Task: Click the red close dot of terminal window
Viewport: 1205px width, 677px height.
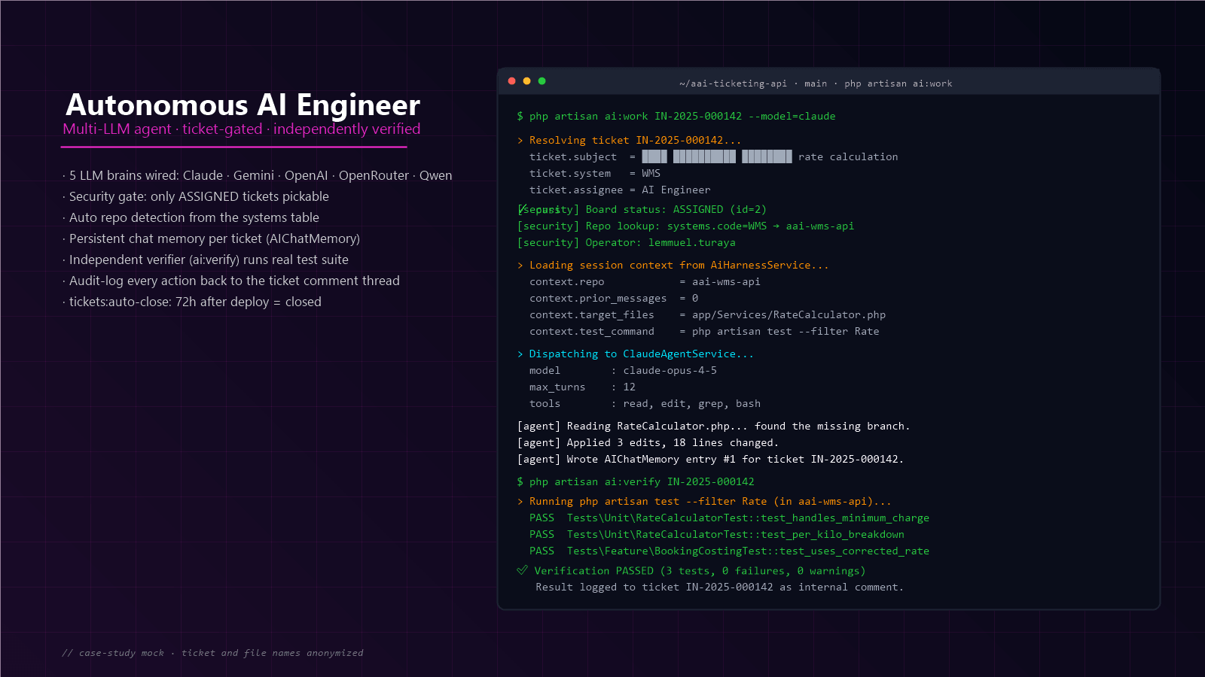Action: point(512,81)
